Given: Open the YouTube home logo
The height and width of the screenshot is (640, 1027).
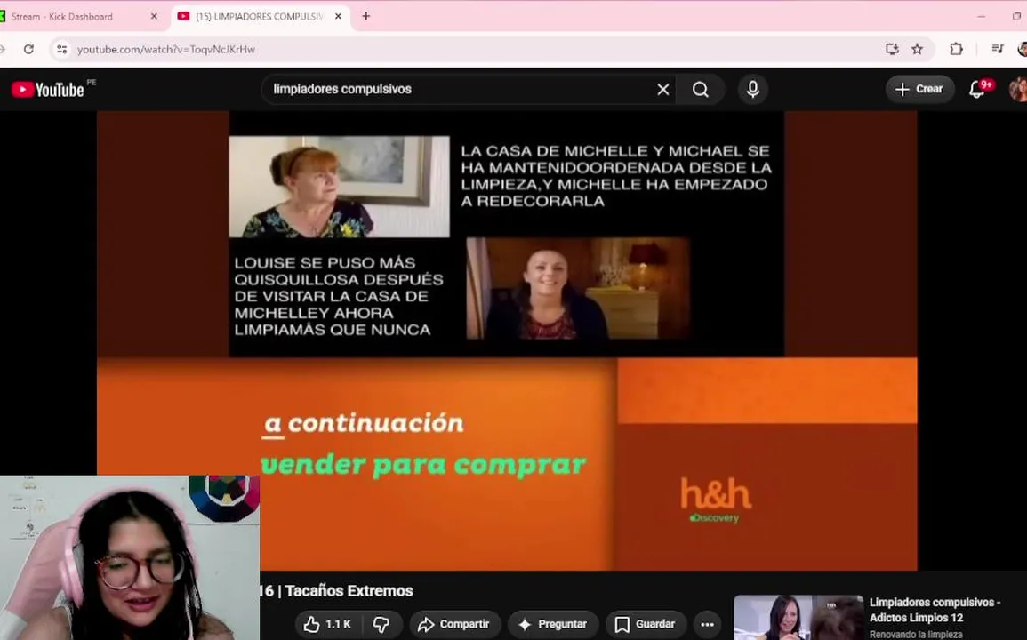Looking at the screenshot, I should 48,89.
